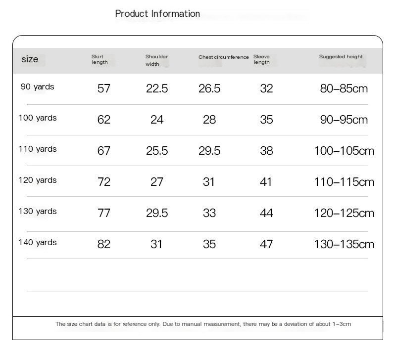Viewport: 396px width, 346px height.
Task: Select the size column header
Action: pos(30,59)
